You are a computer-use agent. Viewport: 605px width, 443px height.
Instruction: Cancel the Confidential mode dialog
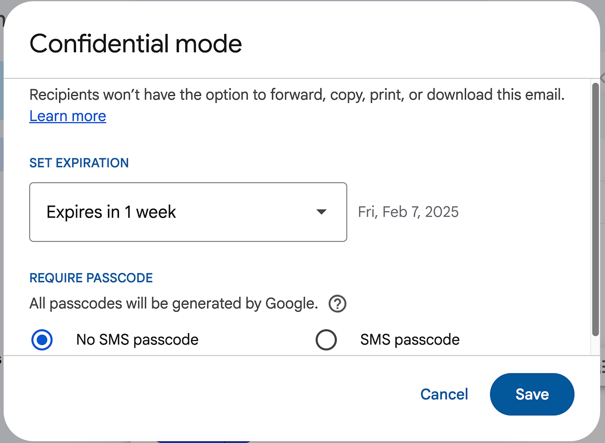(444, 394)
